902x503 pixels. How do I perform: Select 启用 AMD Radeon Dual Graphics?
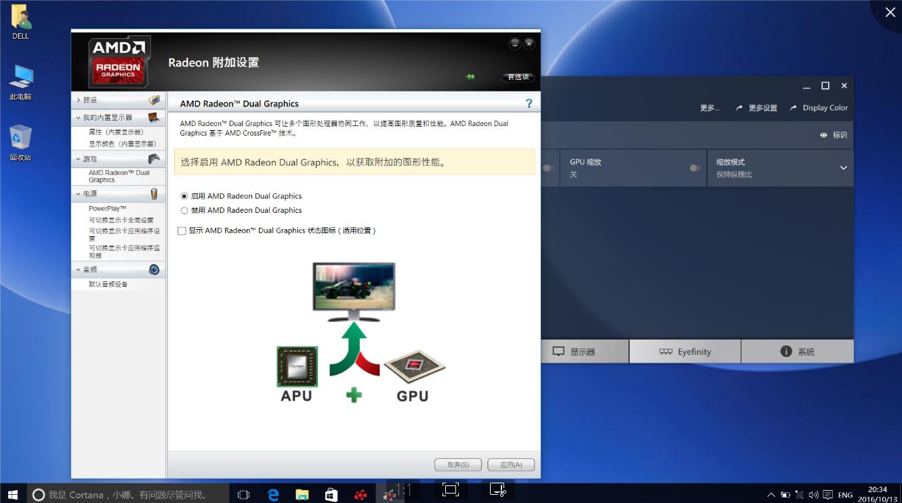coord(184,196)
